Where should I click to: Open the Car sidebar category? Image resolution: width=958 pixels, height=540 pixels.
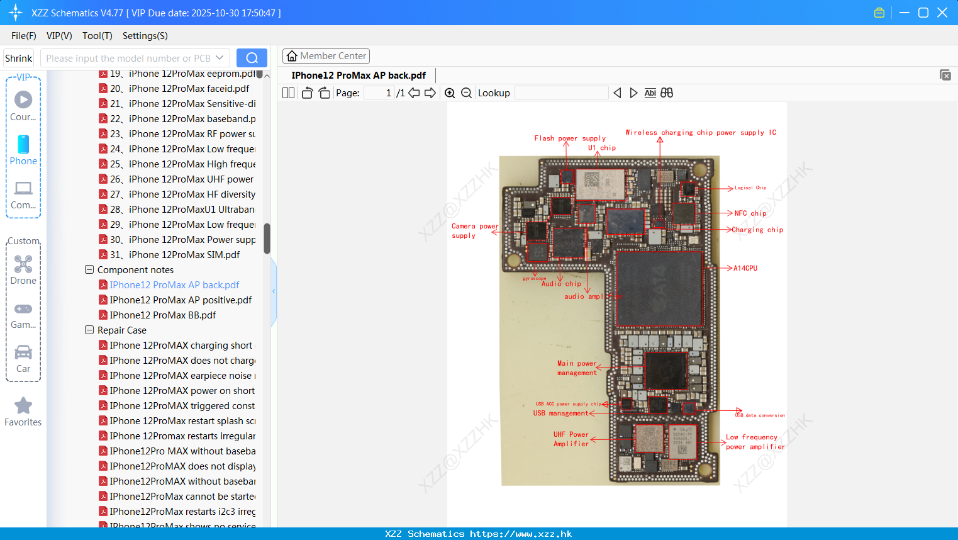[23, 359]
